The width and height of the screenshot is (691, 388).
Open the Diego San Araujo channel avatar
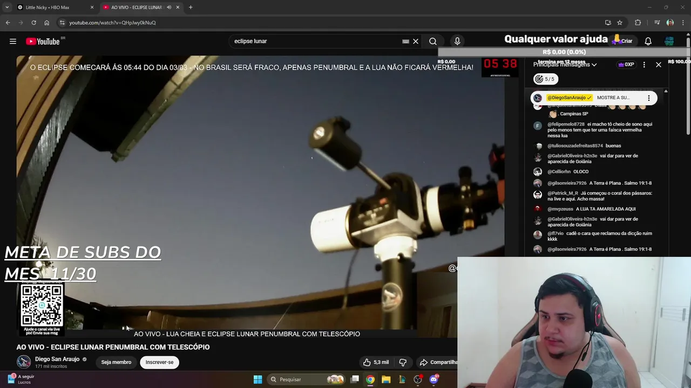point(24,362)
